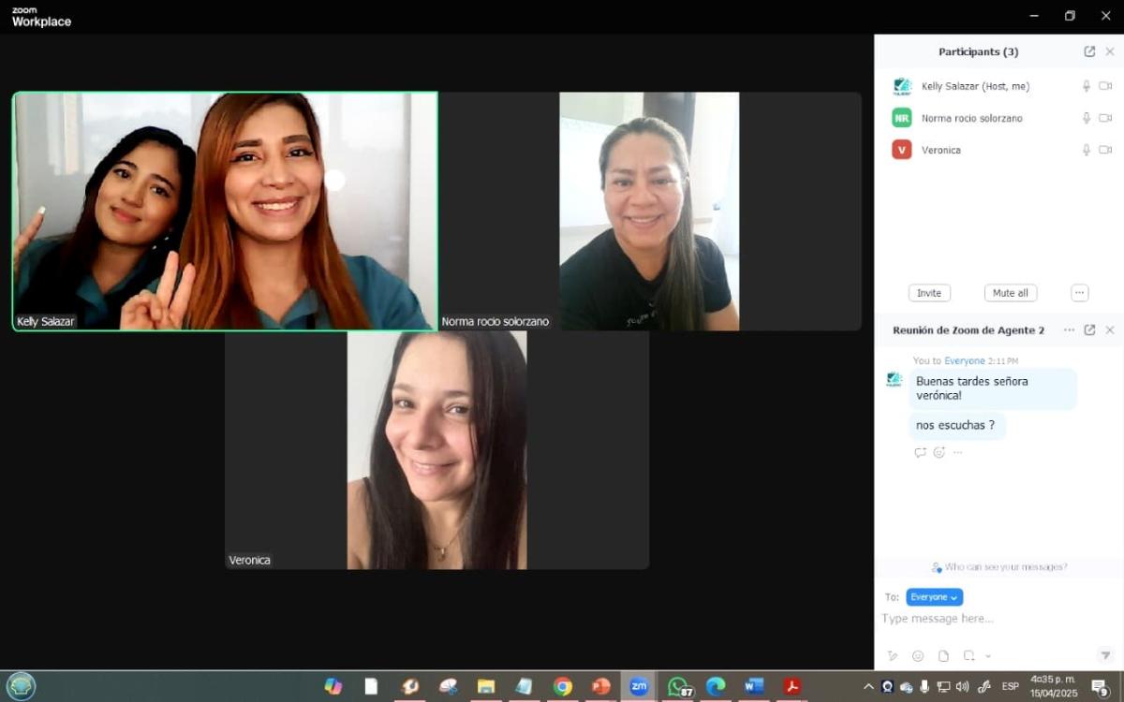Click the Invite button
The width and height of the screenshot is (1124, 702).
click(929, 293)
